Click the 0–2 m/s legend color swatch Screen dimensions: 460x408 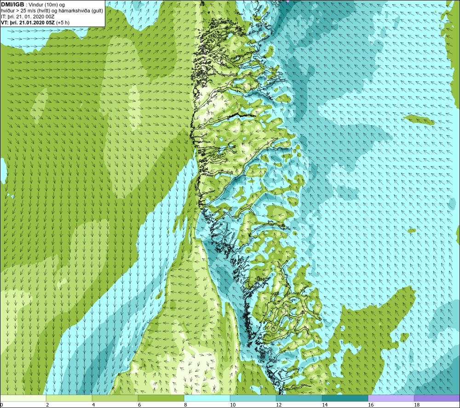(23, 398)
